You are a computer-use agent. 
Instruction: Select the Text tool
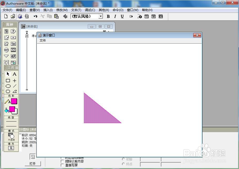coord(14,74)
